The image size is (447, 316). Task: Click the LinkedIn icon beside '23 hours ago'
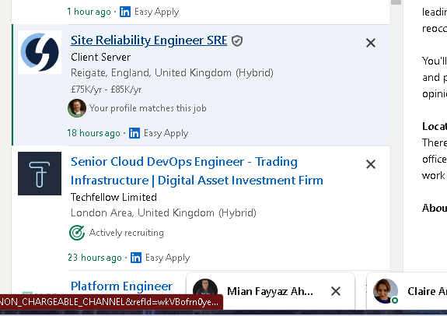(x=136, y=258)
